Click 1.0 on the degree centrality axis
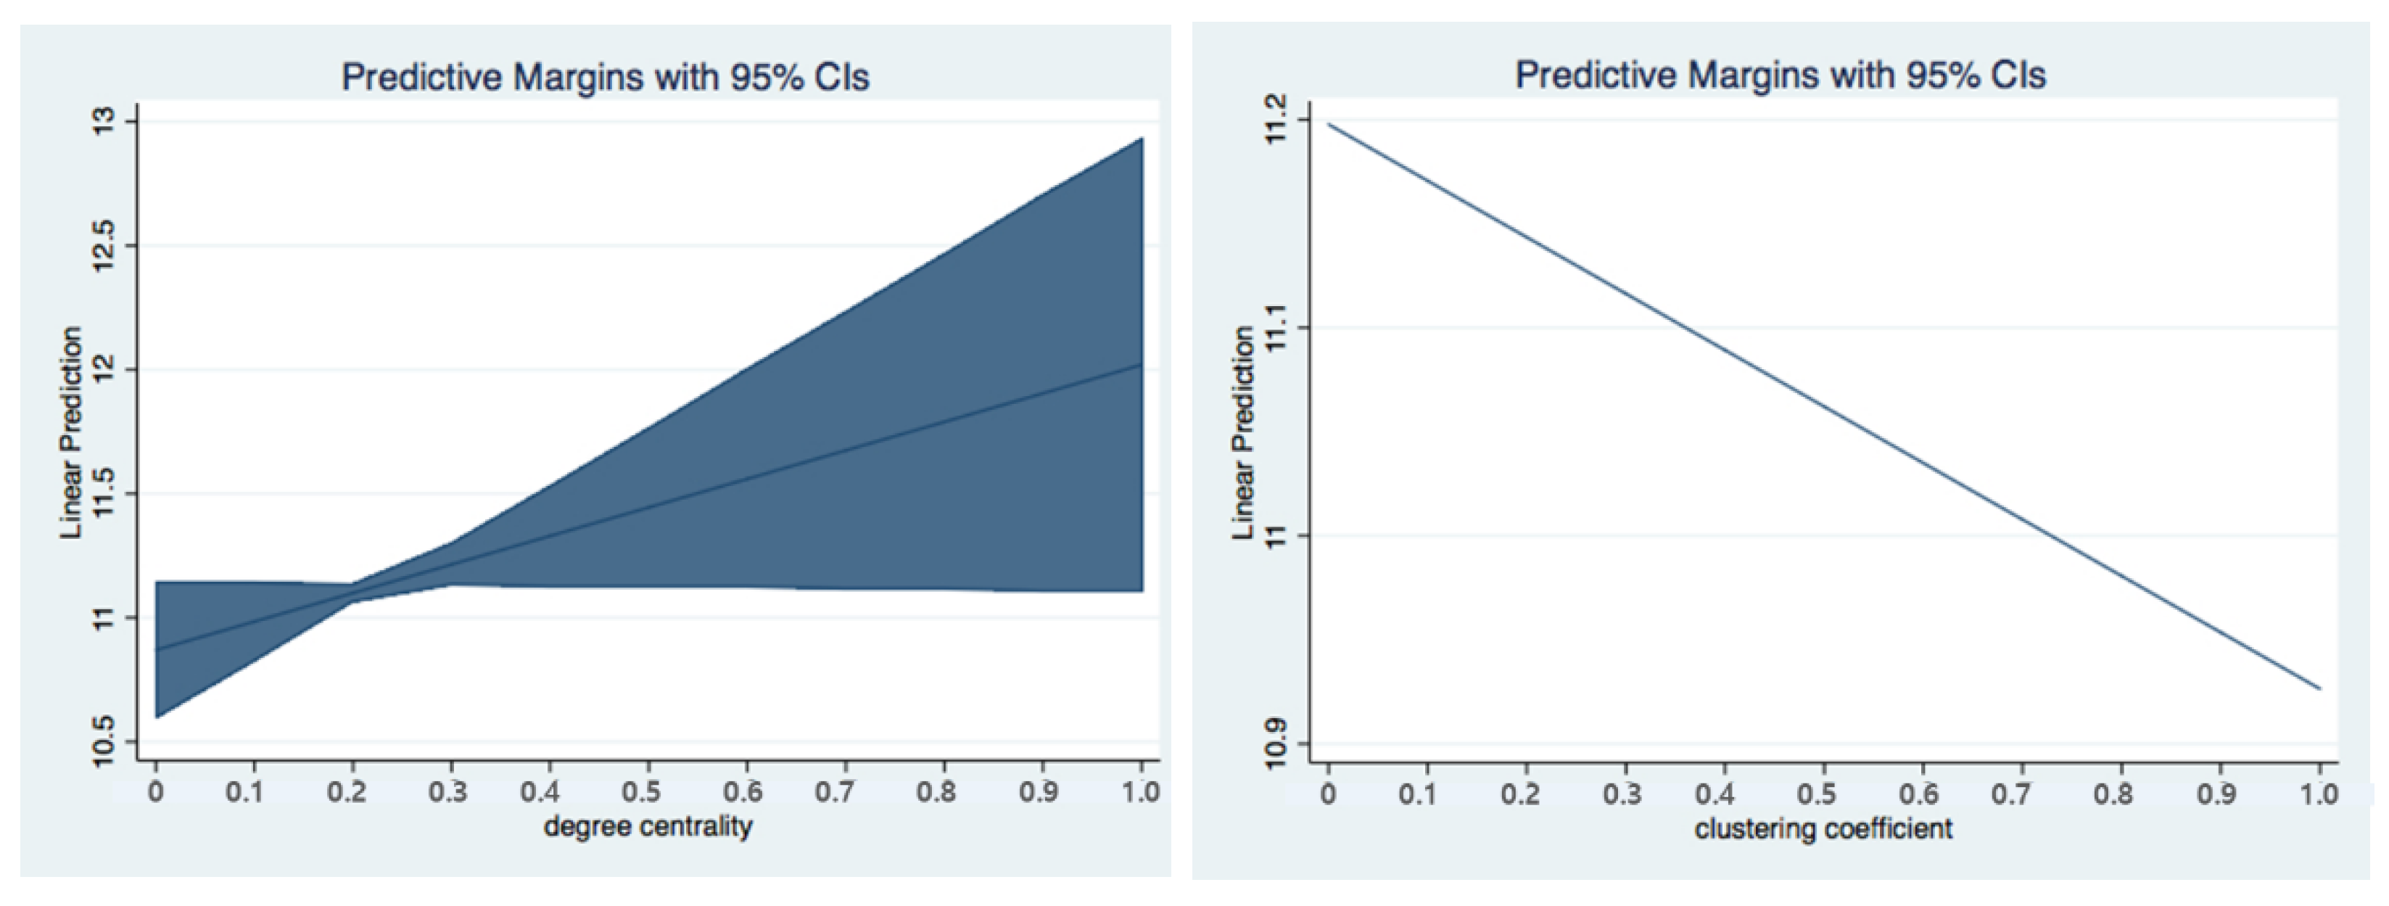 point(1140,791)
